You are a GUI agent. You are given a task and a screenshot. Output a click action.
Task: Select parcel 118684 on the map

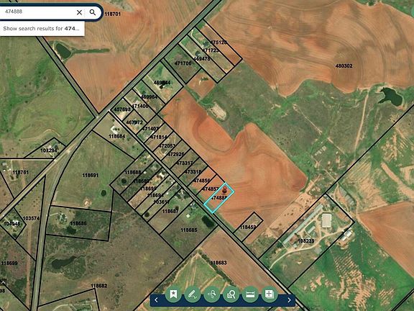(117, 136)
